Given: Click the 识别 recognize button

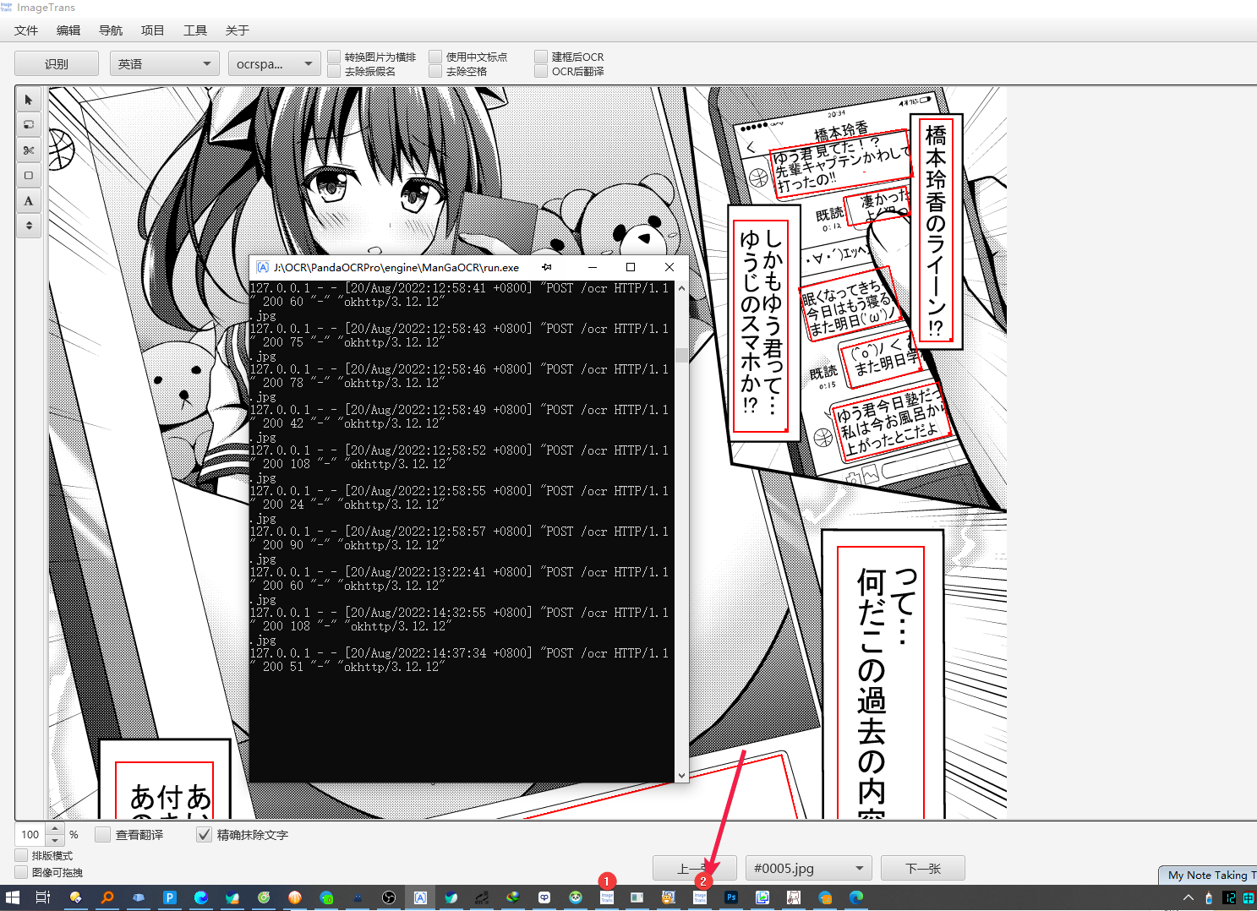Looking at the screenshot, I should coord(57,63).
